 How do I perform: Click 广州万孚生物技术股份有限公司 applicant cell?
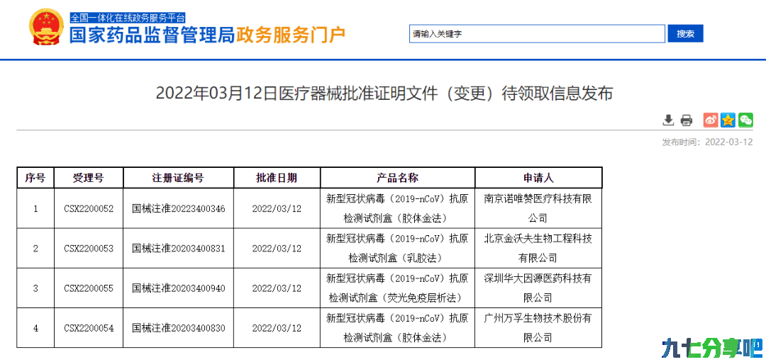coord(538,328)
